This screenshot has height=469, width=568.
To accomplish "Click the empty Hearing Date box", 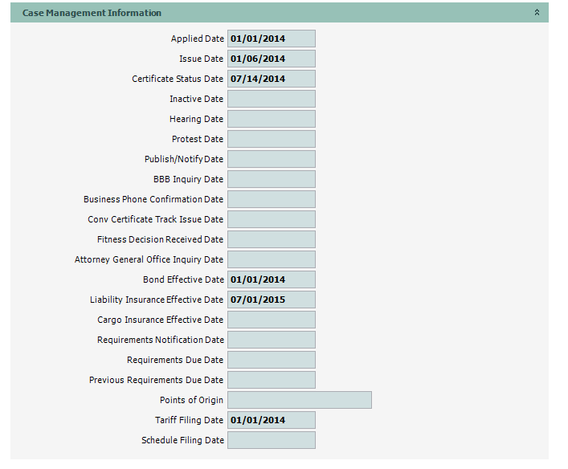I will pos(271,119).
